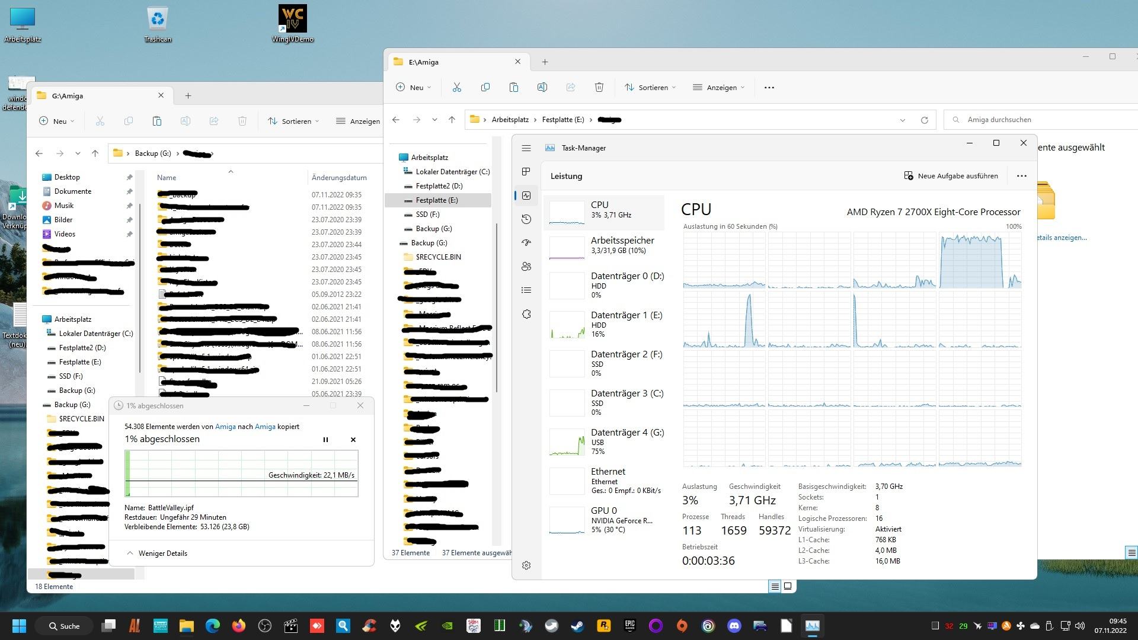The width and height of the screenshot is (1138, 640).
Task: Open Task Manager settings gear
Action: (526, 565)
